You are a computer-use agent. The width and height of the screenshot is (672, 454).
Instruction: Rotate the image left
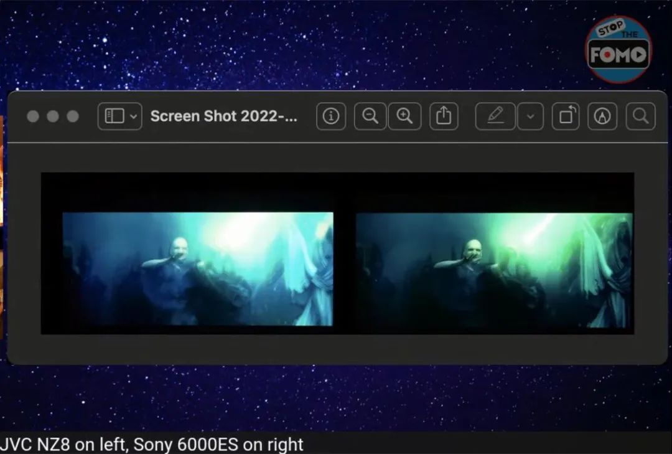coord(566,116)
